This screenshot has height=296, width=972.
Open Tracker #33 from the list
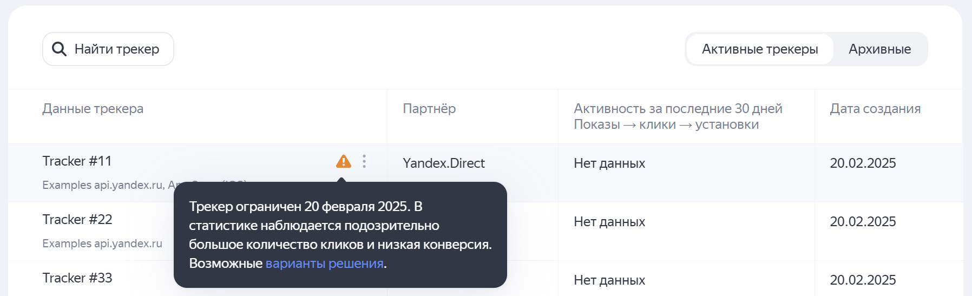point(77,278)
